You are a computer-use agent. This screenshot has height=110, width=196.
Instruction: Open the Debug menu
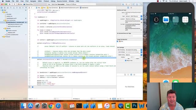tap(53, 1)
